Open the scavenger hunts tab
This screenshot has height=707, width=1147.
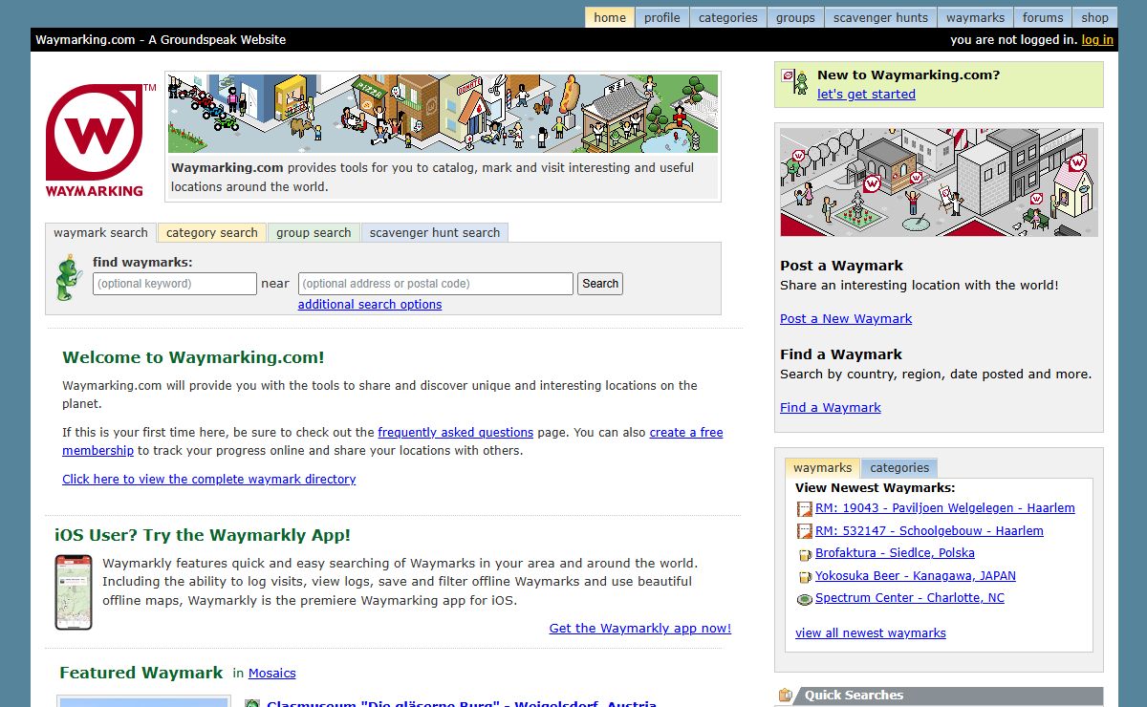pyautogui.click(x=880, y=17)
